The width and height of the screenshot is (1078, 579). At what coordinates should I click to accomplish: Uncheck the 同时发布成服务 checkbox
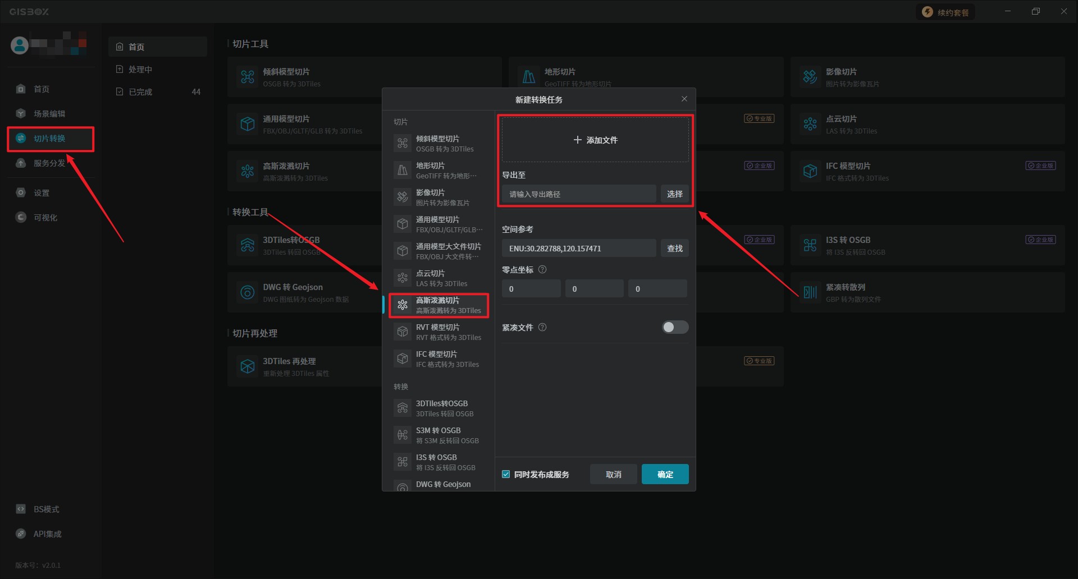506,474
